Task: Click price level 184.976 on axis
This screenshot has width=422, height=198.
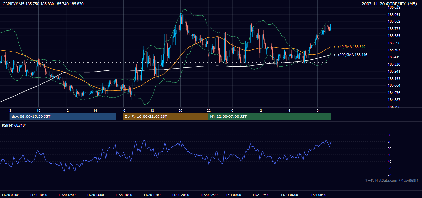Action: pyautogui.click(x=394, y=93)
